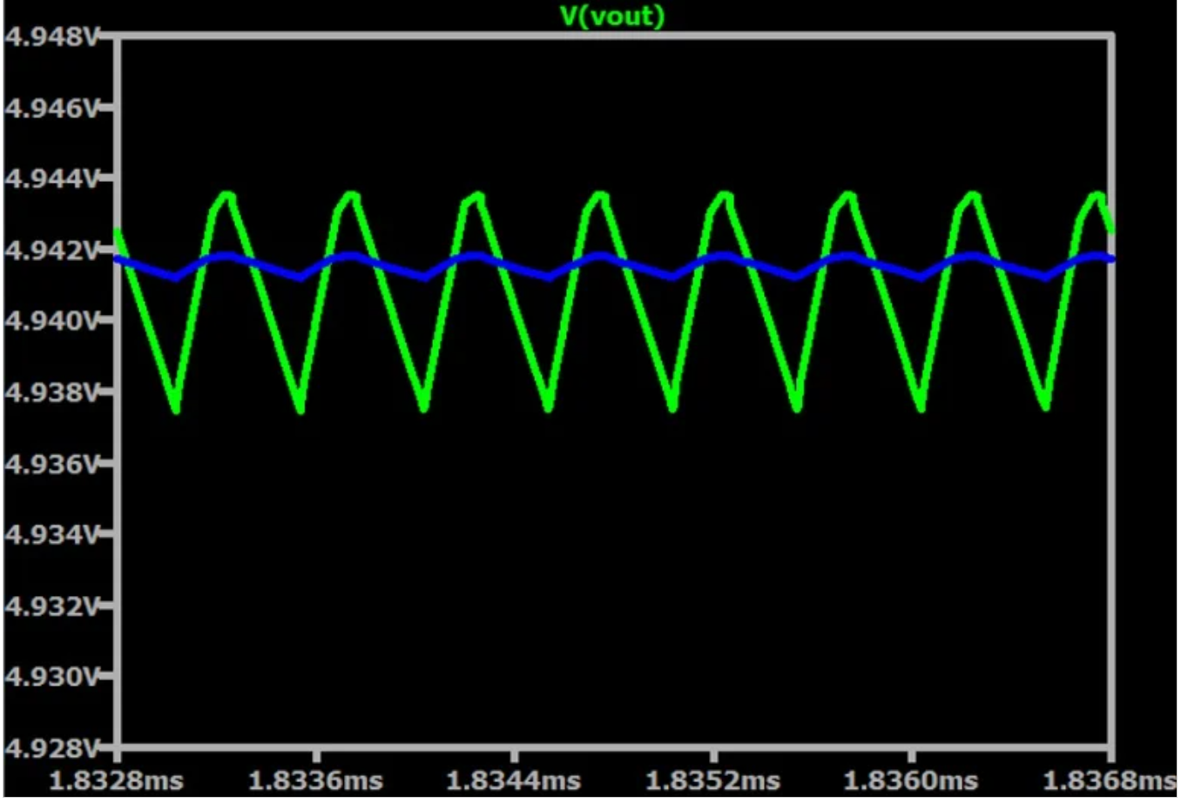Click the 1.8344ms time axis label
The height and width of the screenshot is (803, 1181).
click(514, 780)
